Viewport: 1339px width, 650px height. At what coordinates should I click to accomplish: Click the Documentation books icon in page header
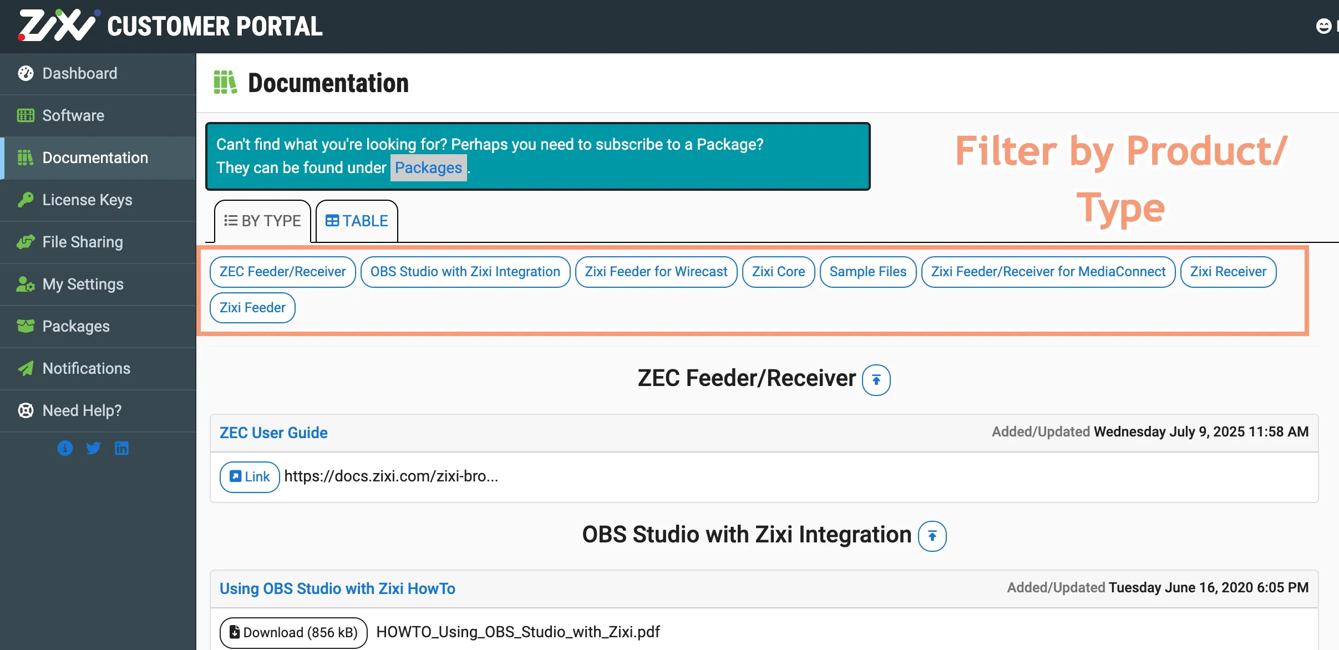(x=225, y=83)
